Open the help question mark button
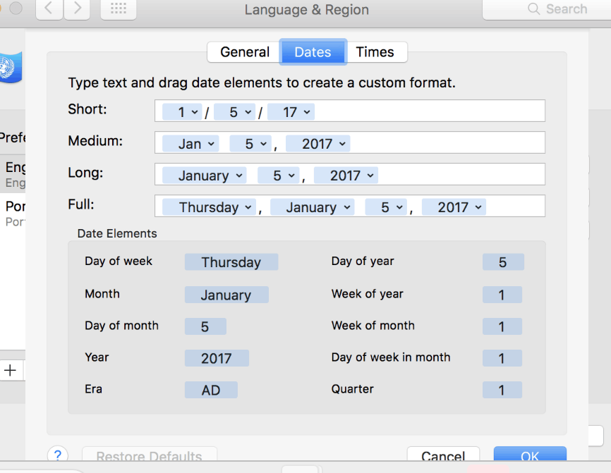 [58, 455]
